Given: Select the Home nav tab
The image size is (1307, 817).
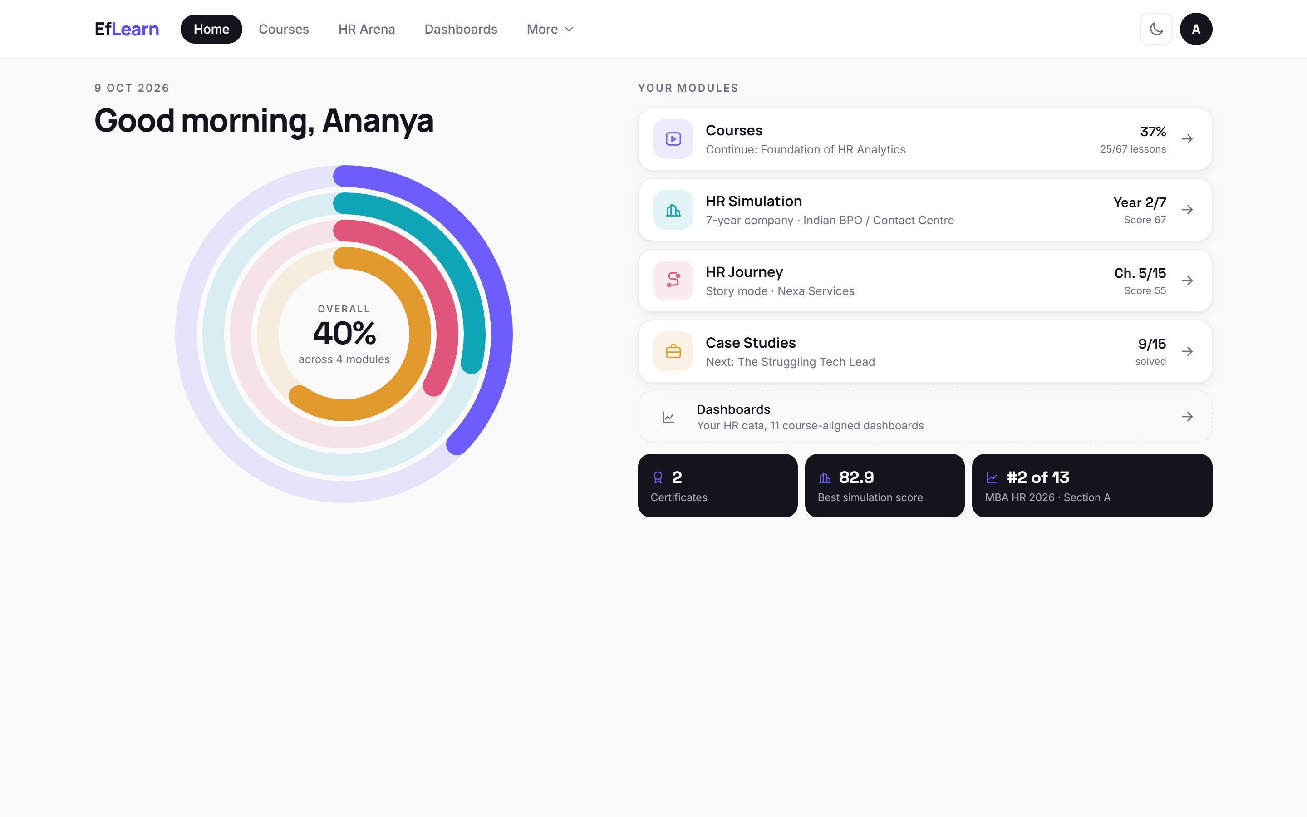Looking at the screenshot, I should [211, 29].
